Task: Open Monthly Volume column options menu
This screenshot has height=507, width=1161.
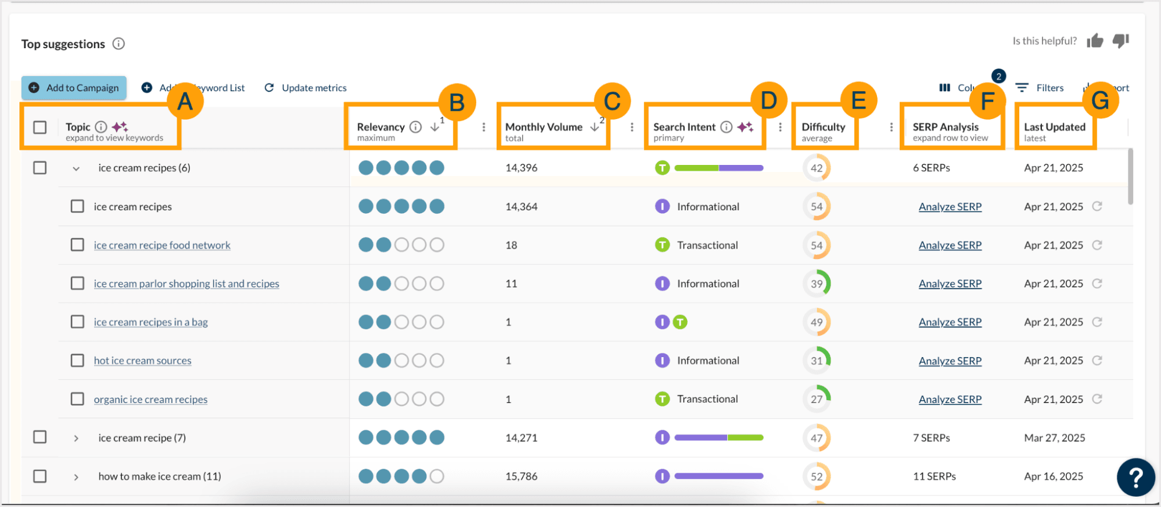Action: 632,127
